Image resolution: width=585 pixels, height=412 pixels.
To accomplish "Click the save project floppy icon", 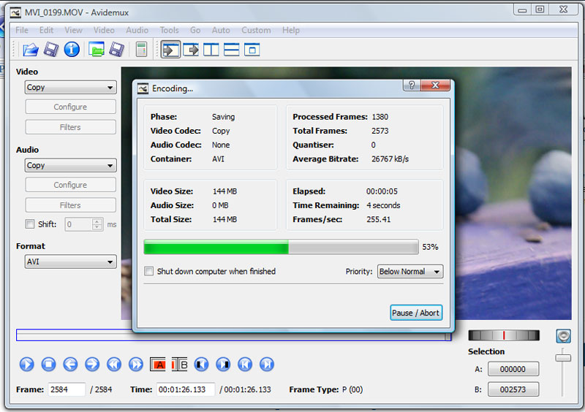I will (x=116, y=49).
